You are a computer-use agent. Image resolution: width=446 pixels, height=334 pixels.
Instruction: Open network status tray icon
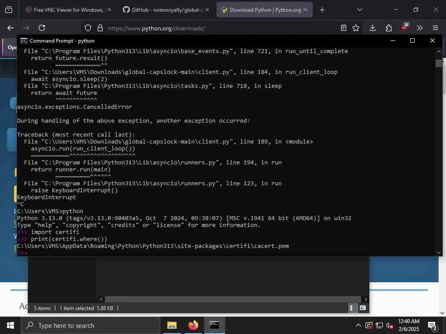click(379, 325)
